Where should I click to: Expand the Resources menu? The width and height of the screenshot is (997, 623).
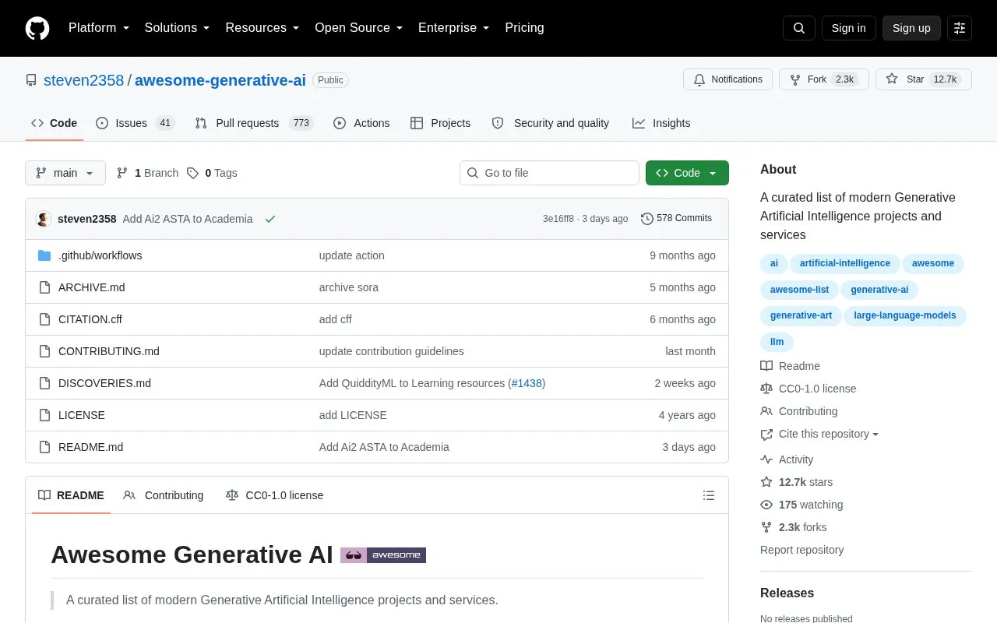pyautogui.click(x=262, y=28)
